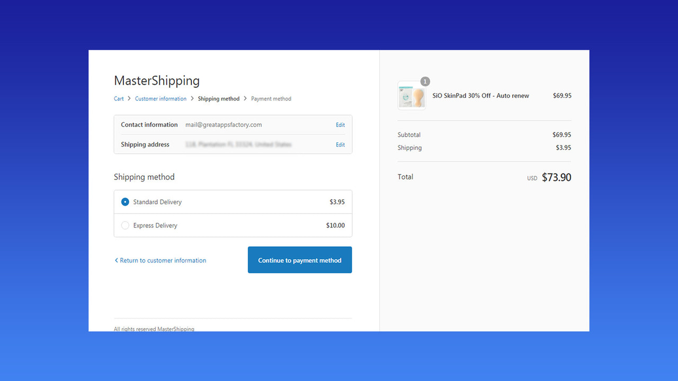Click the quantity badge on the product image

(425, 81)
